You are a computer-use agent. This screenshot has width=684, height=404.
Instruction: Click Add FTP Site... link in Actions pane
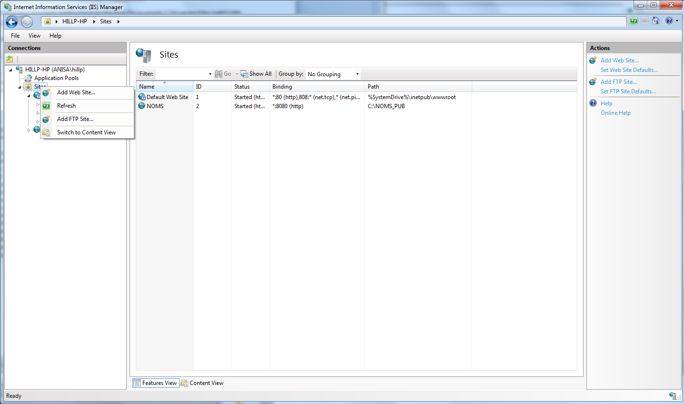point(618,82)
